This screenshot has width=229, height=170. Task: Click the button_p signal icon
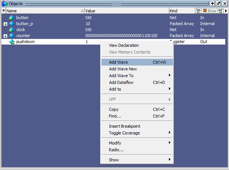click(11, 24)
